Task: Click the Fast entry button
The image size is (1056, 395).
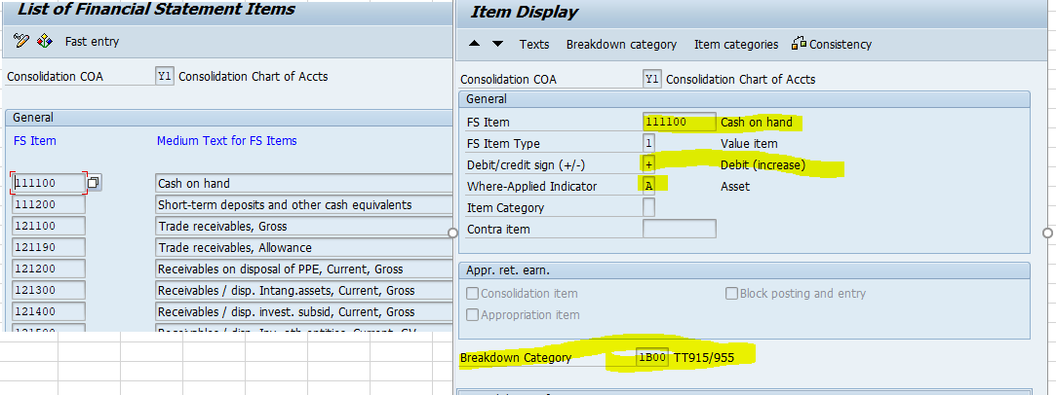Action: click(90, 41)
